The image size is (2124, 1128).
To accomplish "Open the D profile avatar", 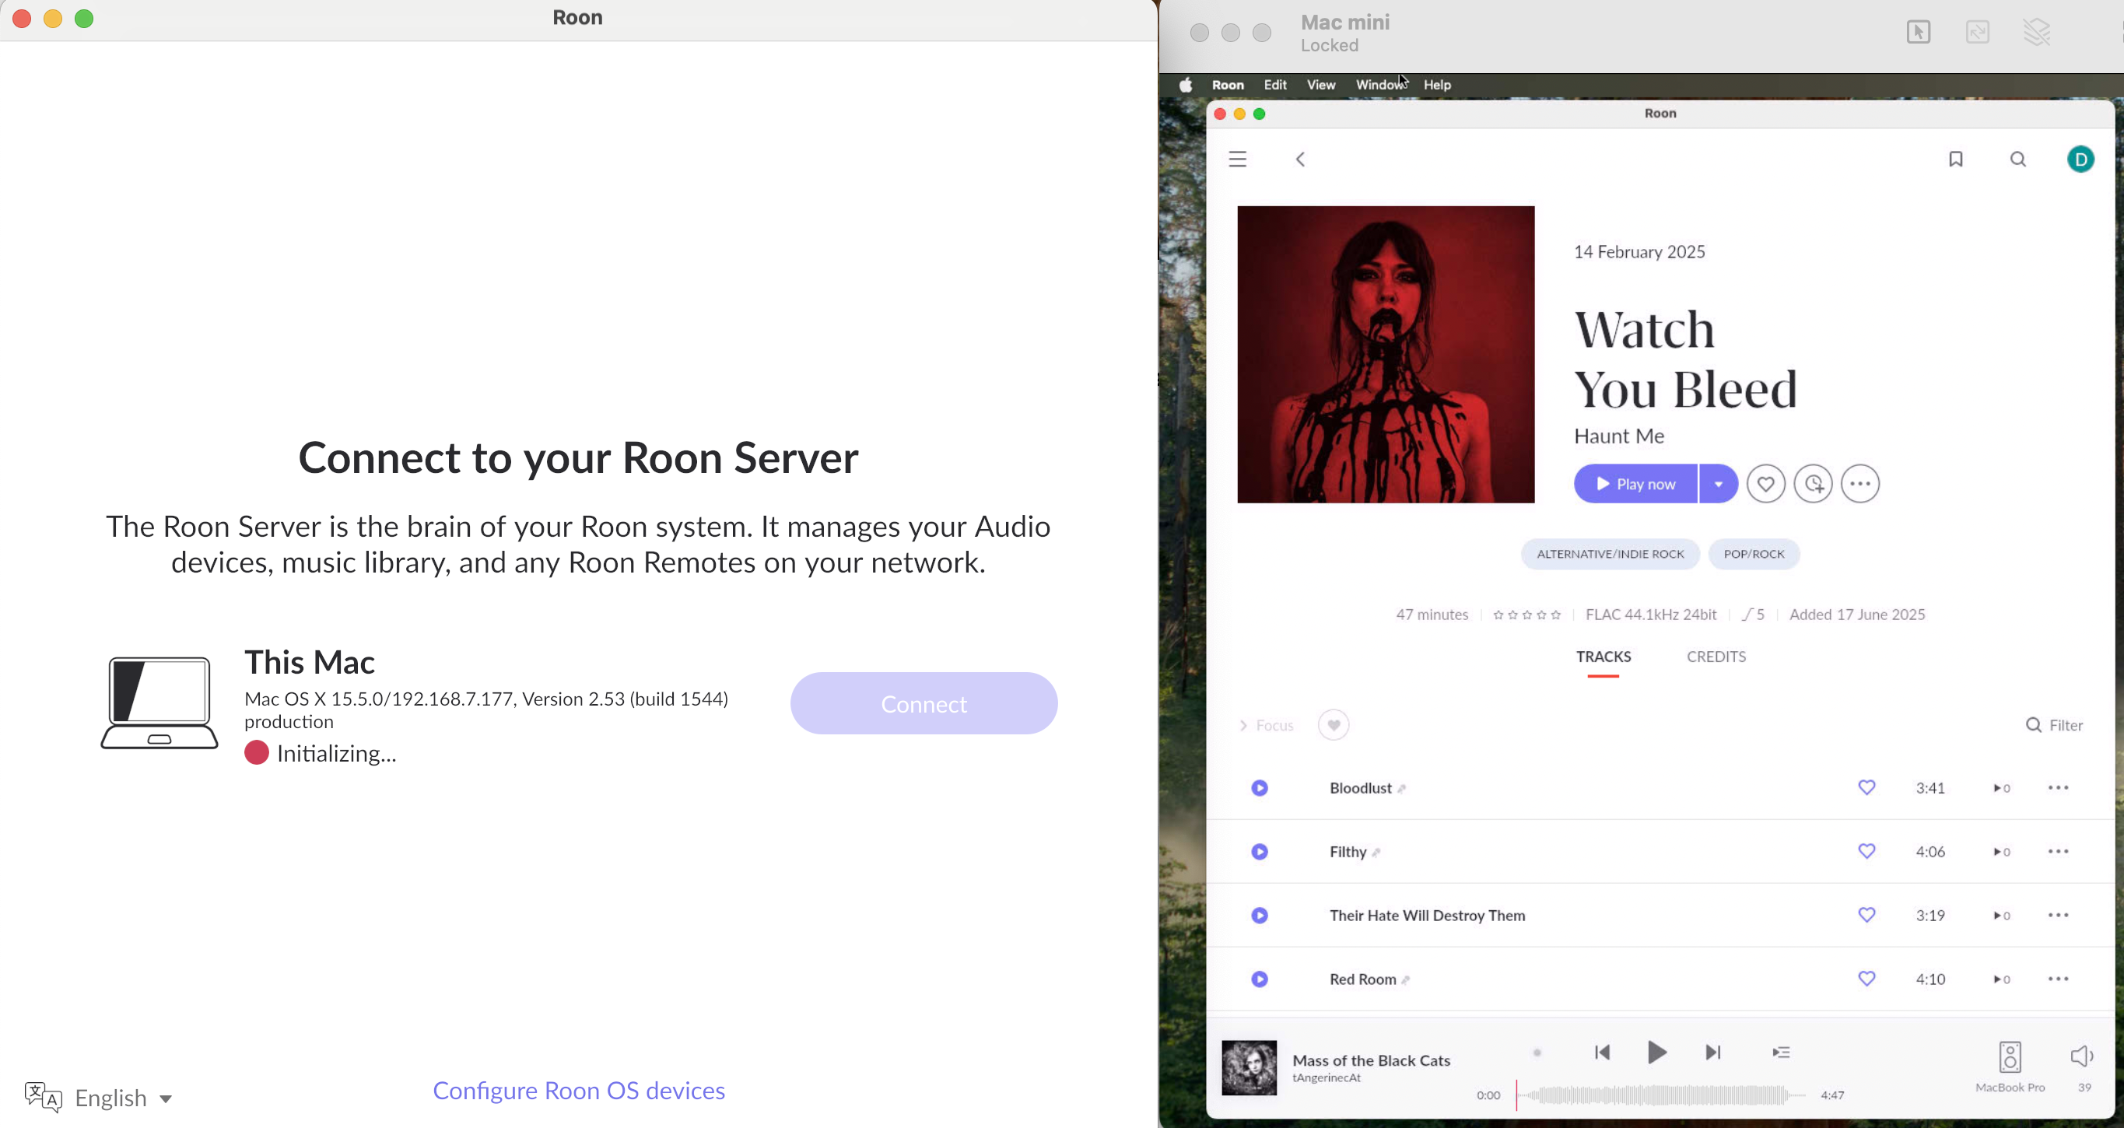I will pos(2080,159).
